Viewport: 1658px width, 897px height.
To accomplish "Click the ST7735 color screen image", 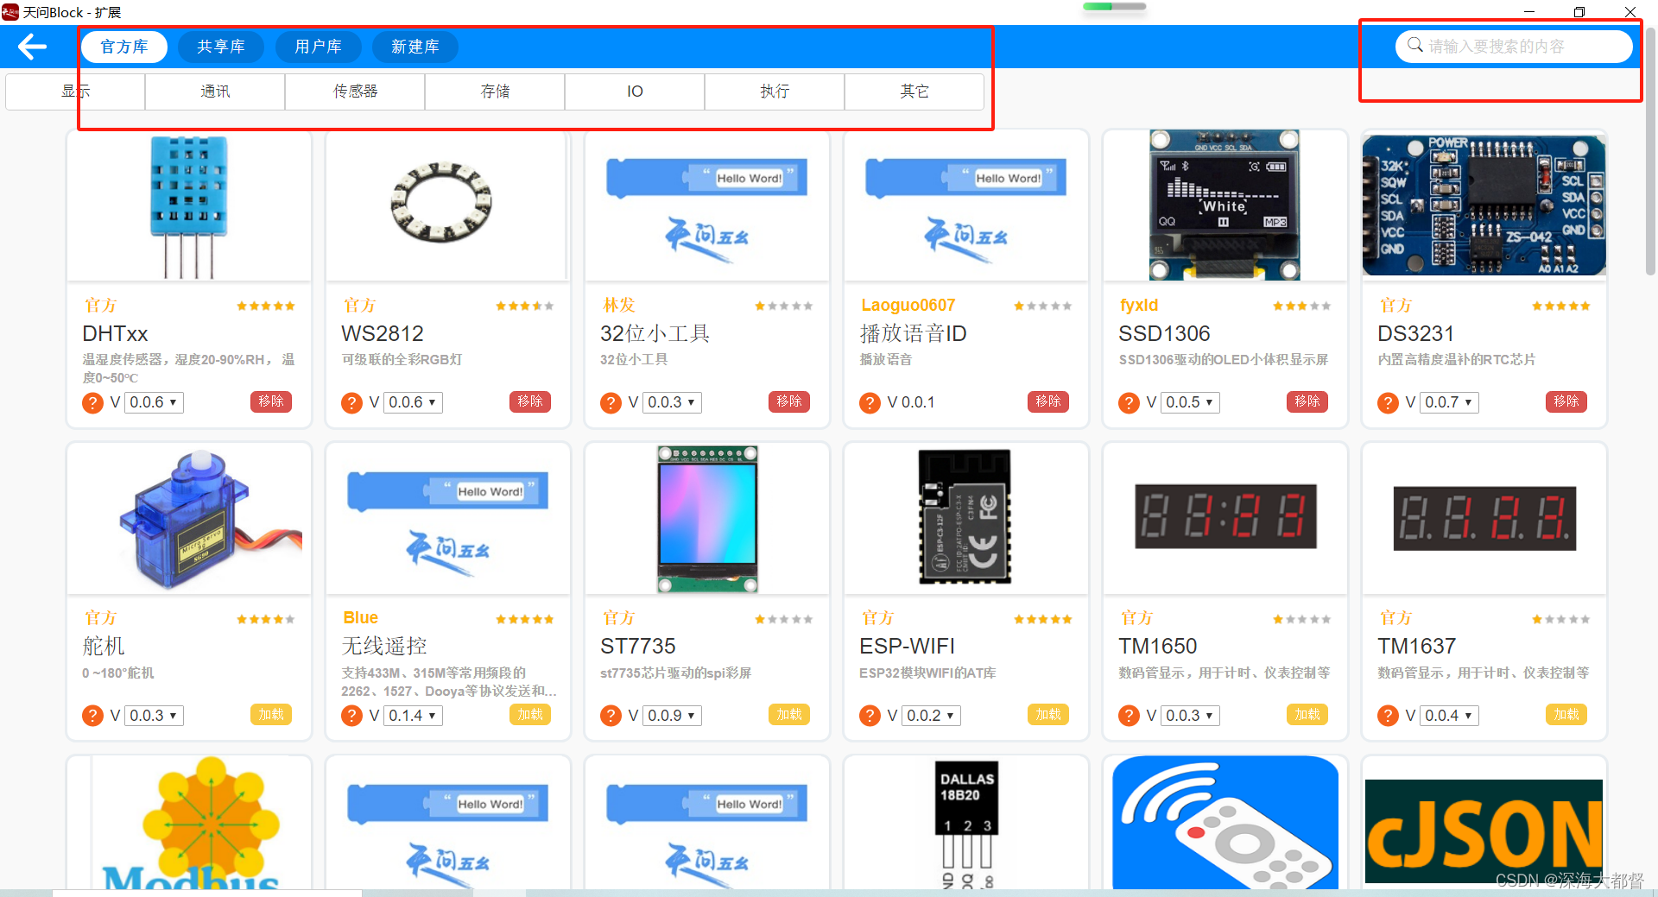I will coord(707,519).
